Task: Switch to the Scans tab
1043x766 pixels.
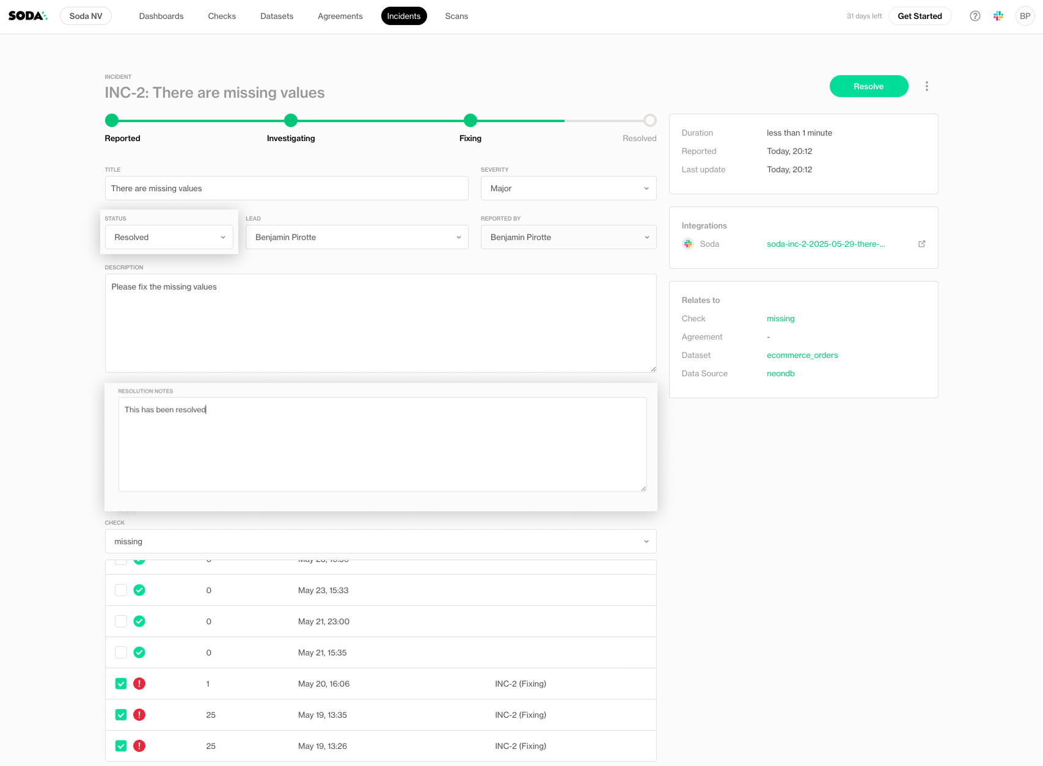Action: (456, 16)
